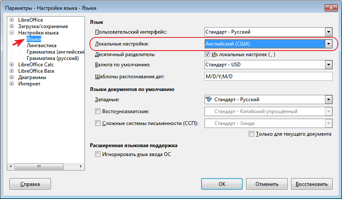Uncheck Из локальных настроек checkbox

click(207, 54)
